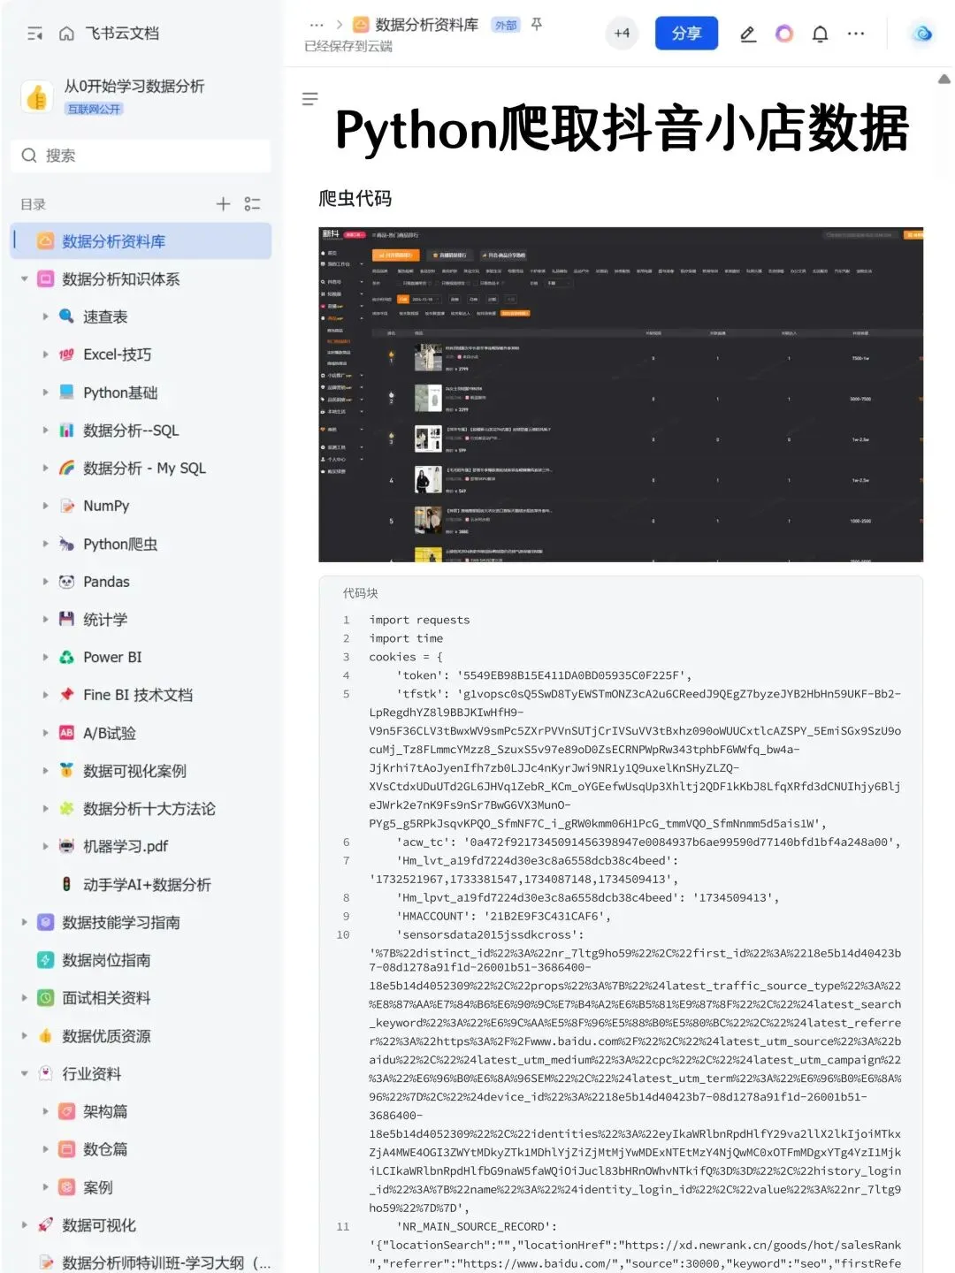Collapse the sidebar with the top-left icon
The width and height of the screenshot is (955, 1273).
click(x=35, y=34)
